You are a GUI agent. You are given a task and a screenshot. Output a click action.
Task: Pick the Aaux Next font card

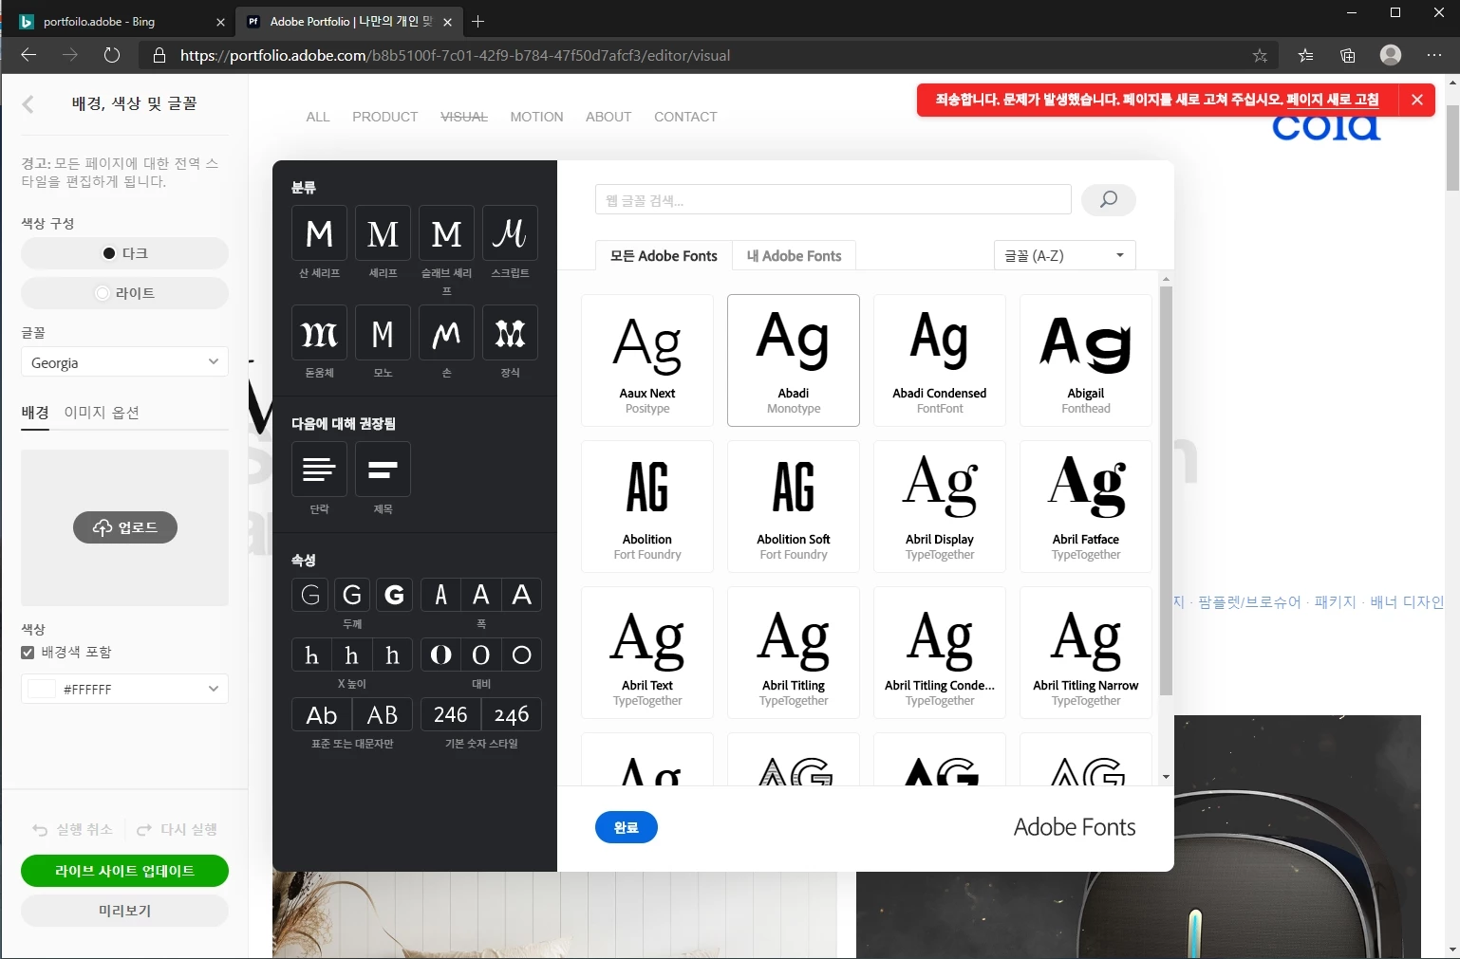[647, 360]
